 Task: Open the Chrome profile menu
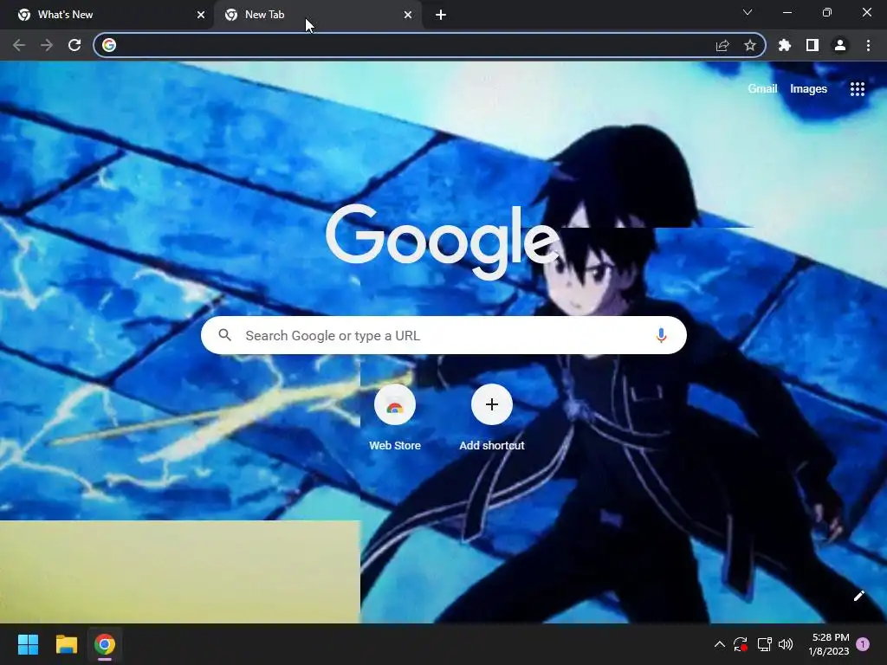coord(840,45)
